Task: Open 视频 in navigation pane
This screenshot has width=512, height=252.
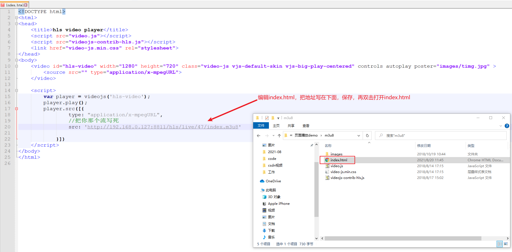Action: (271, 210)
